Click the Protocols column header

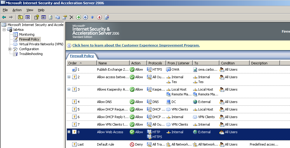(x=156, y=63)
